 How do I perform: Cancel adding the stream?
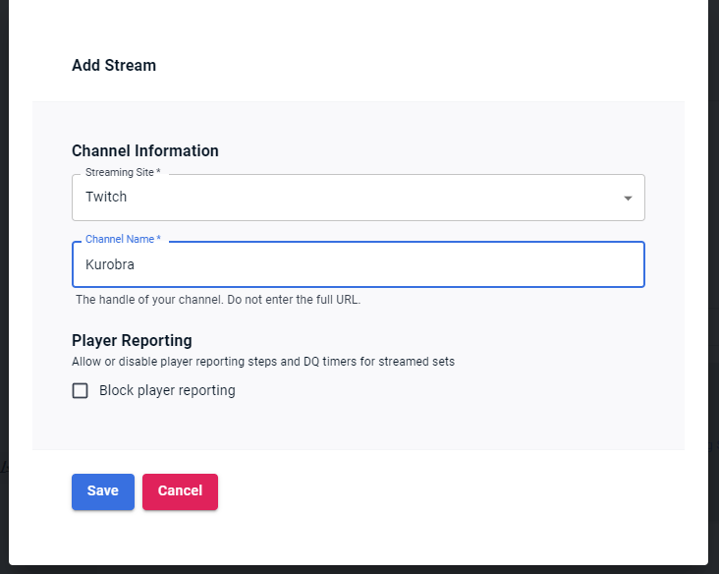tap(180, 491)
